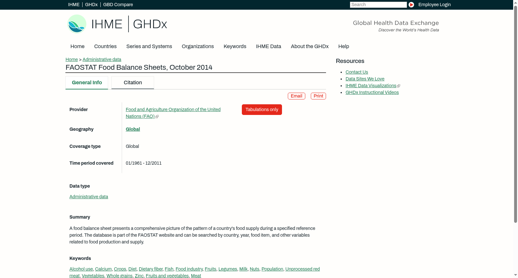The height and width of the screenshot is (278, 518).
Task: Click the Legumes keyword link
Action: [228, 269]
